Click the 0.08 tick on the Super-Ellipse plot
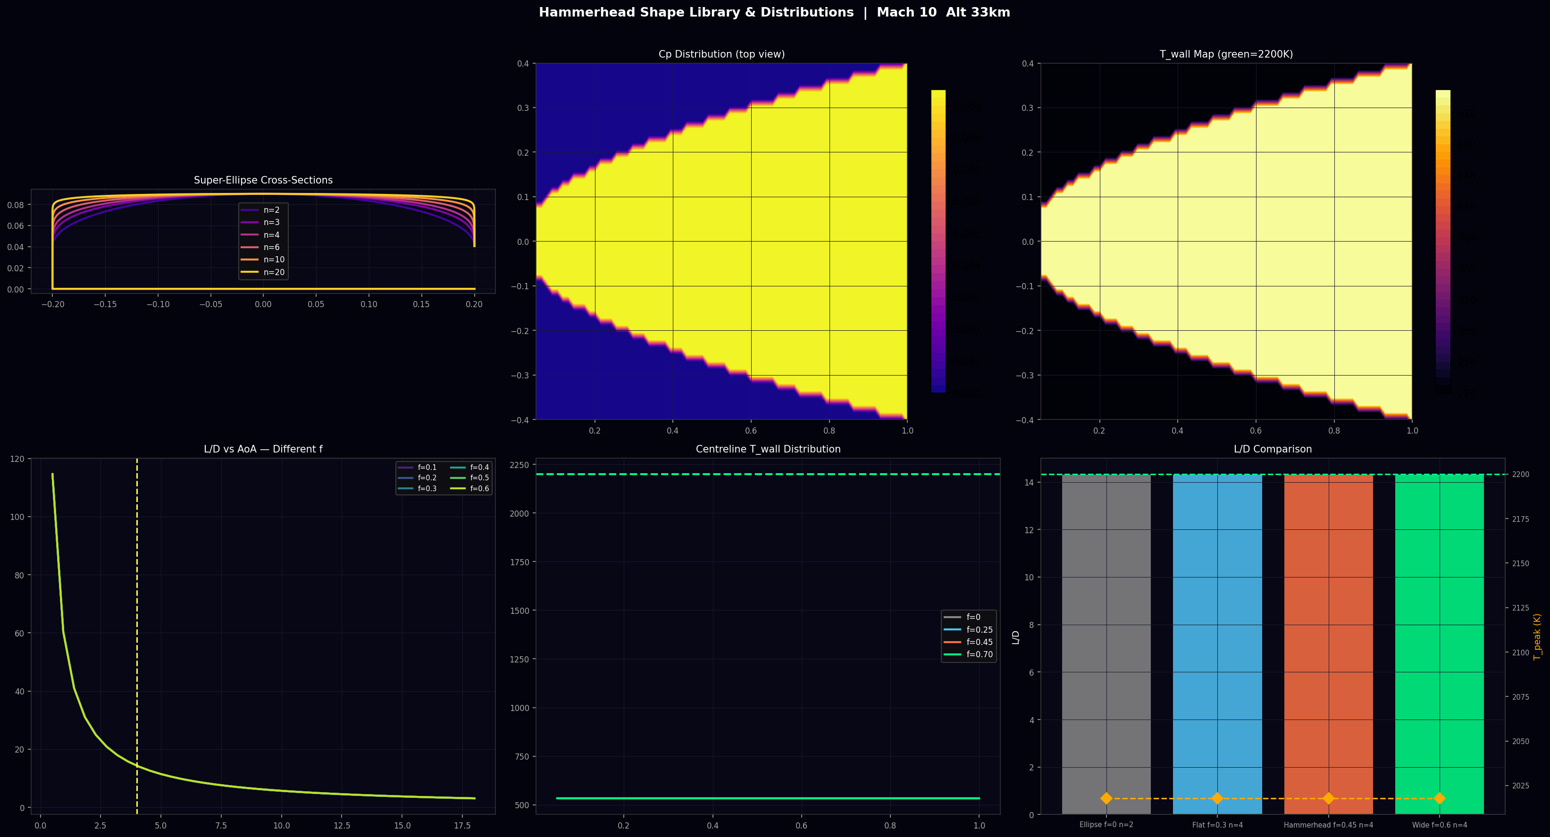1550x837 pixels. [x=16, y=205]
